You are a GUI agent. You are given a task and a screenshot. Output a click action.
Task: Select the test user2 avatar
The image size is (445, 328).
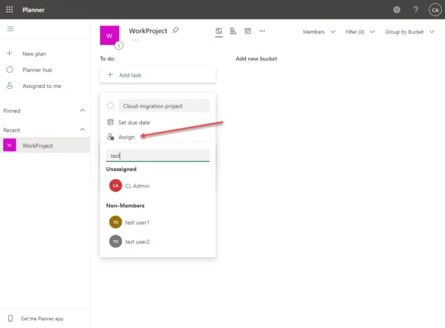[115, 241]
